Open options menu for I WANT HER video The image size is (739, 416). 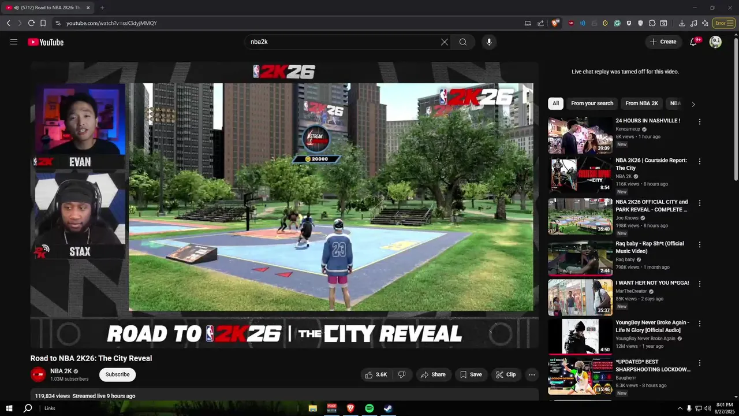tap(700, 284)
